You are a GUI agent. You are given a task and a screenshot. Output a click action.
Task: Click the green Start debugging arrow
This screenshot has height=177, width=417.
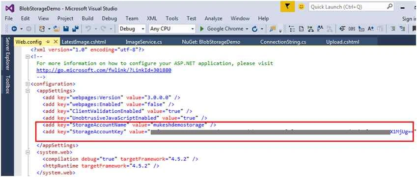point(202,28)
